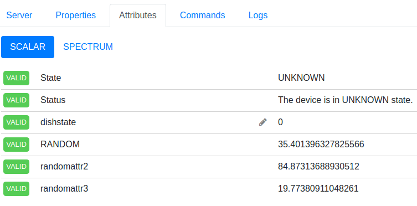Switch to the Properties tab
The height and width of the screenshot is (206, 417).
pyautogui.click(x=75, y=15)
